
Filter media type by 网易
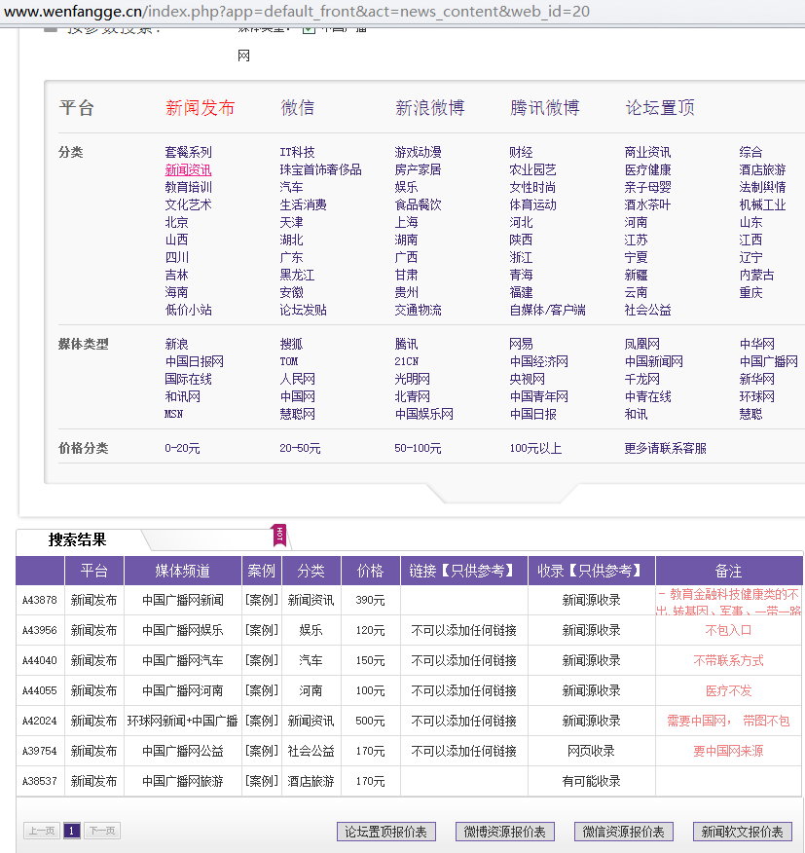point(521,344)
